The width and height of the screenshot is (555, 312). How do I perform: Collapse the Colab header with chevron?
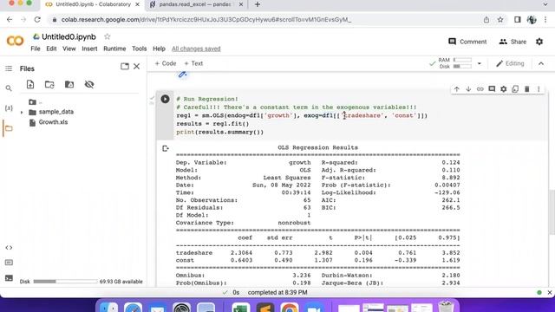coord(541,63)
